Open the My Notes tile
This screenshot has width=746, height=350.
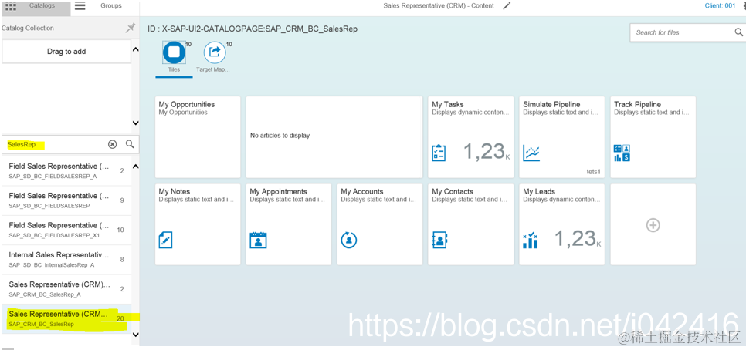click(x=198, y=224)
